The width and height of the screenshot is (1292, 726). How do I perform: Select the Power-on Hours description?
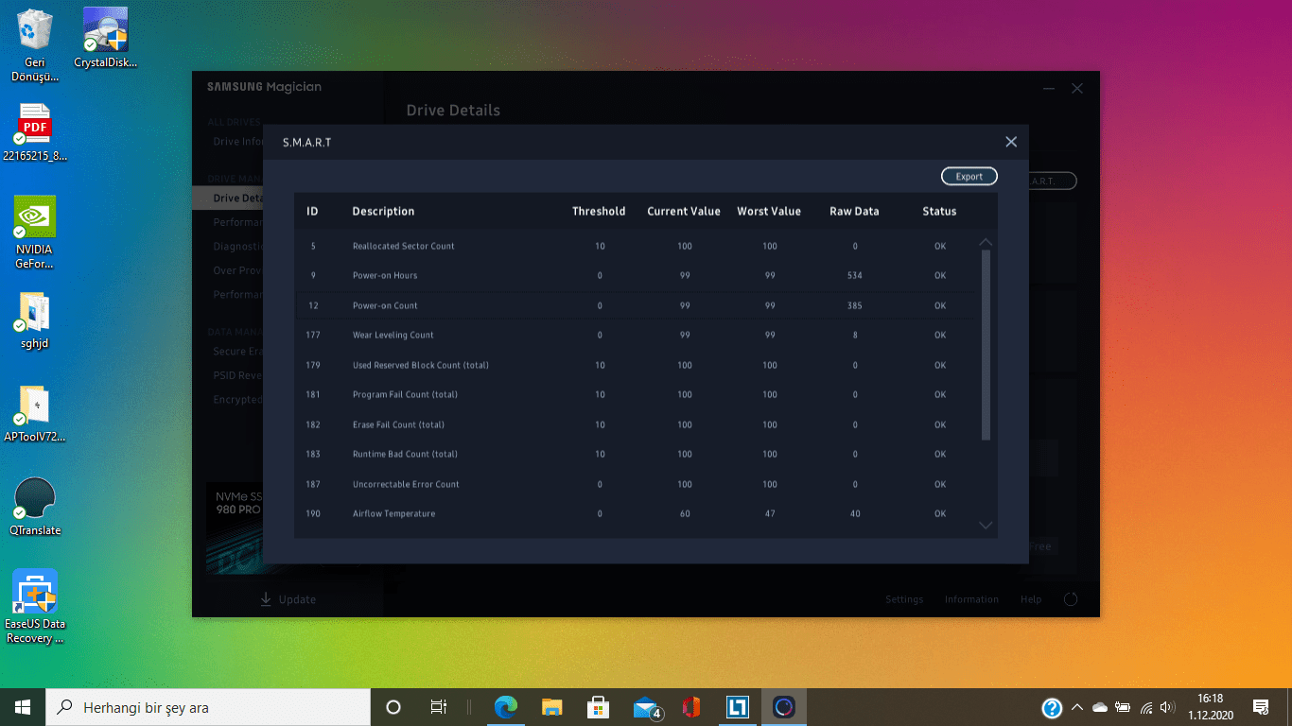[x=385, y=276]
